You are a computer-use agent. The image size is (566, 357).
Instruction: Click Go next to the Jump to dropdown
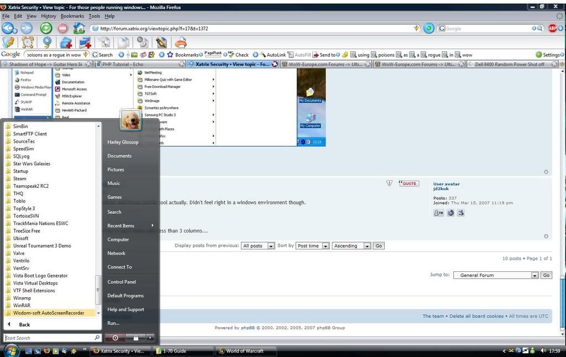coord(547,275)
